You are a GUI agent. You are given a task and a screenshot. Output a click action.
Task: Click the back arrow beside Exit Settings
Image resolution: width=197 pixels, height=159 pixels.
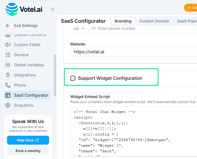[8, 26]
